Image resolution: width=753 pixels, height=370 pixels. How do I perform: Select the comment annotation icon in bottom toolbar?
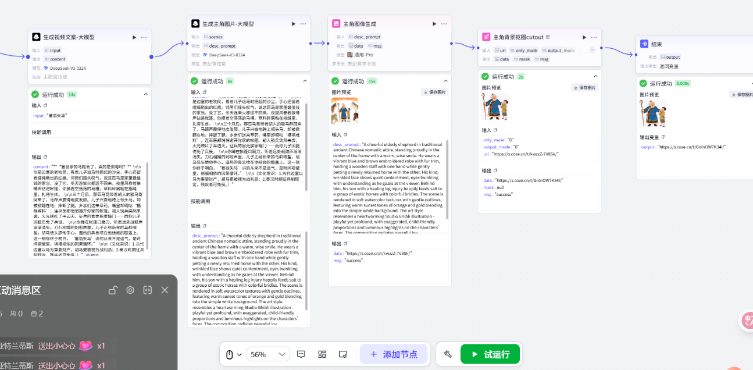pyautogui.click(x=301, y=354)
